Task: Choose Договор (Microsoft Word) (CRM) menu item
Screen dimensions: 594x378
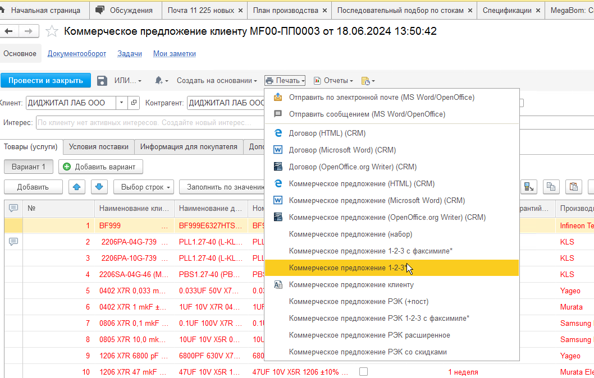Action: coord(342,150)
